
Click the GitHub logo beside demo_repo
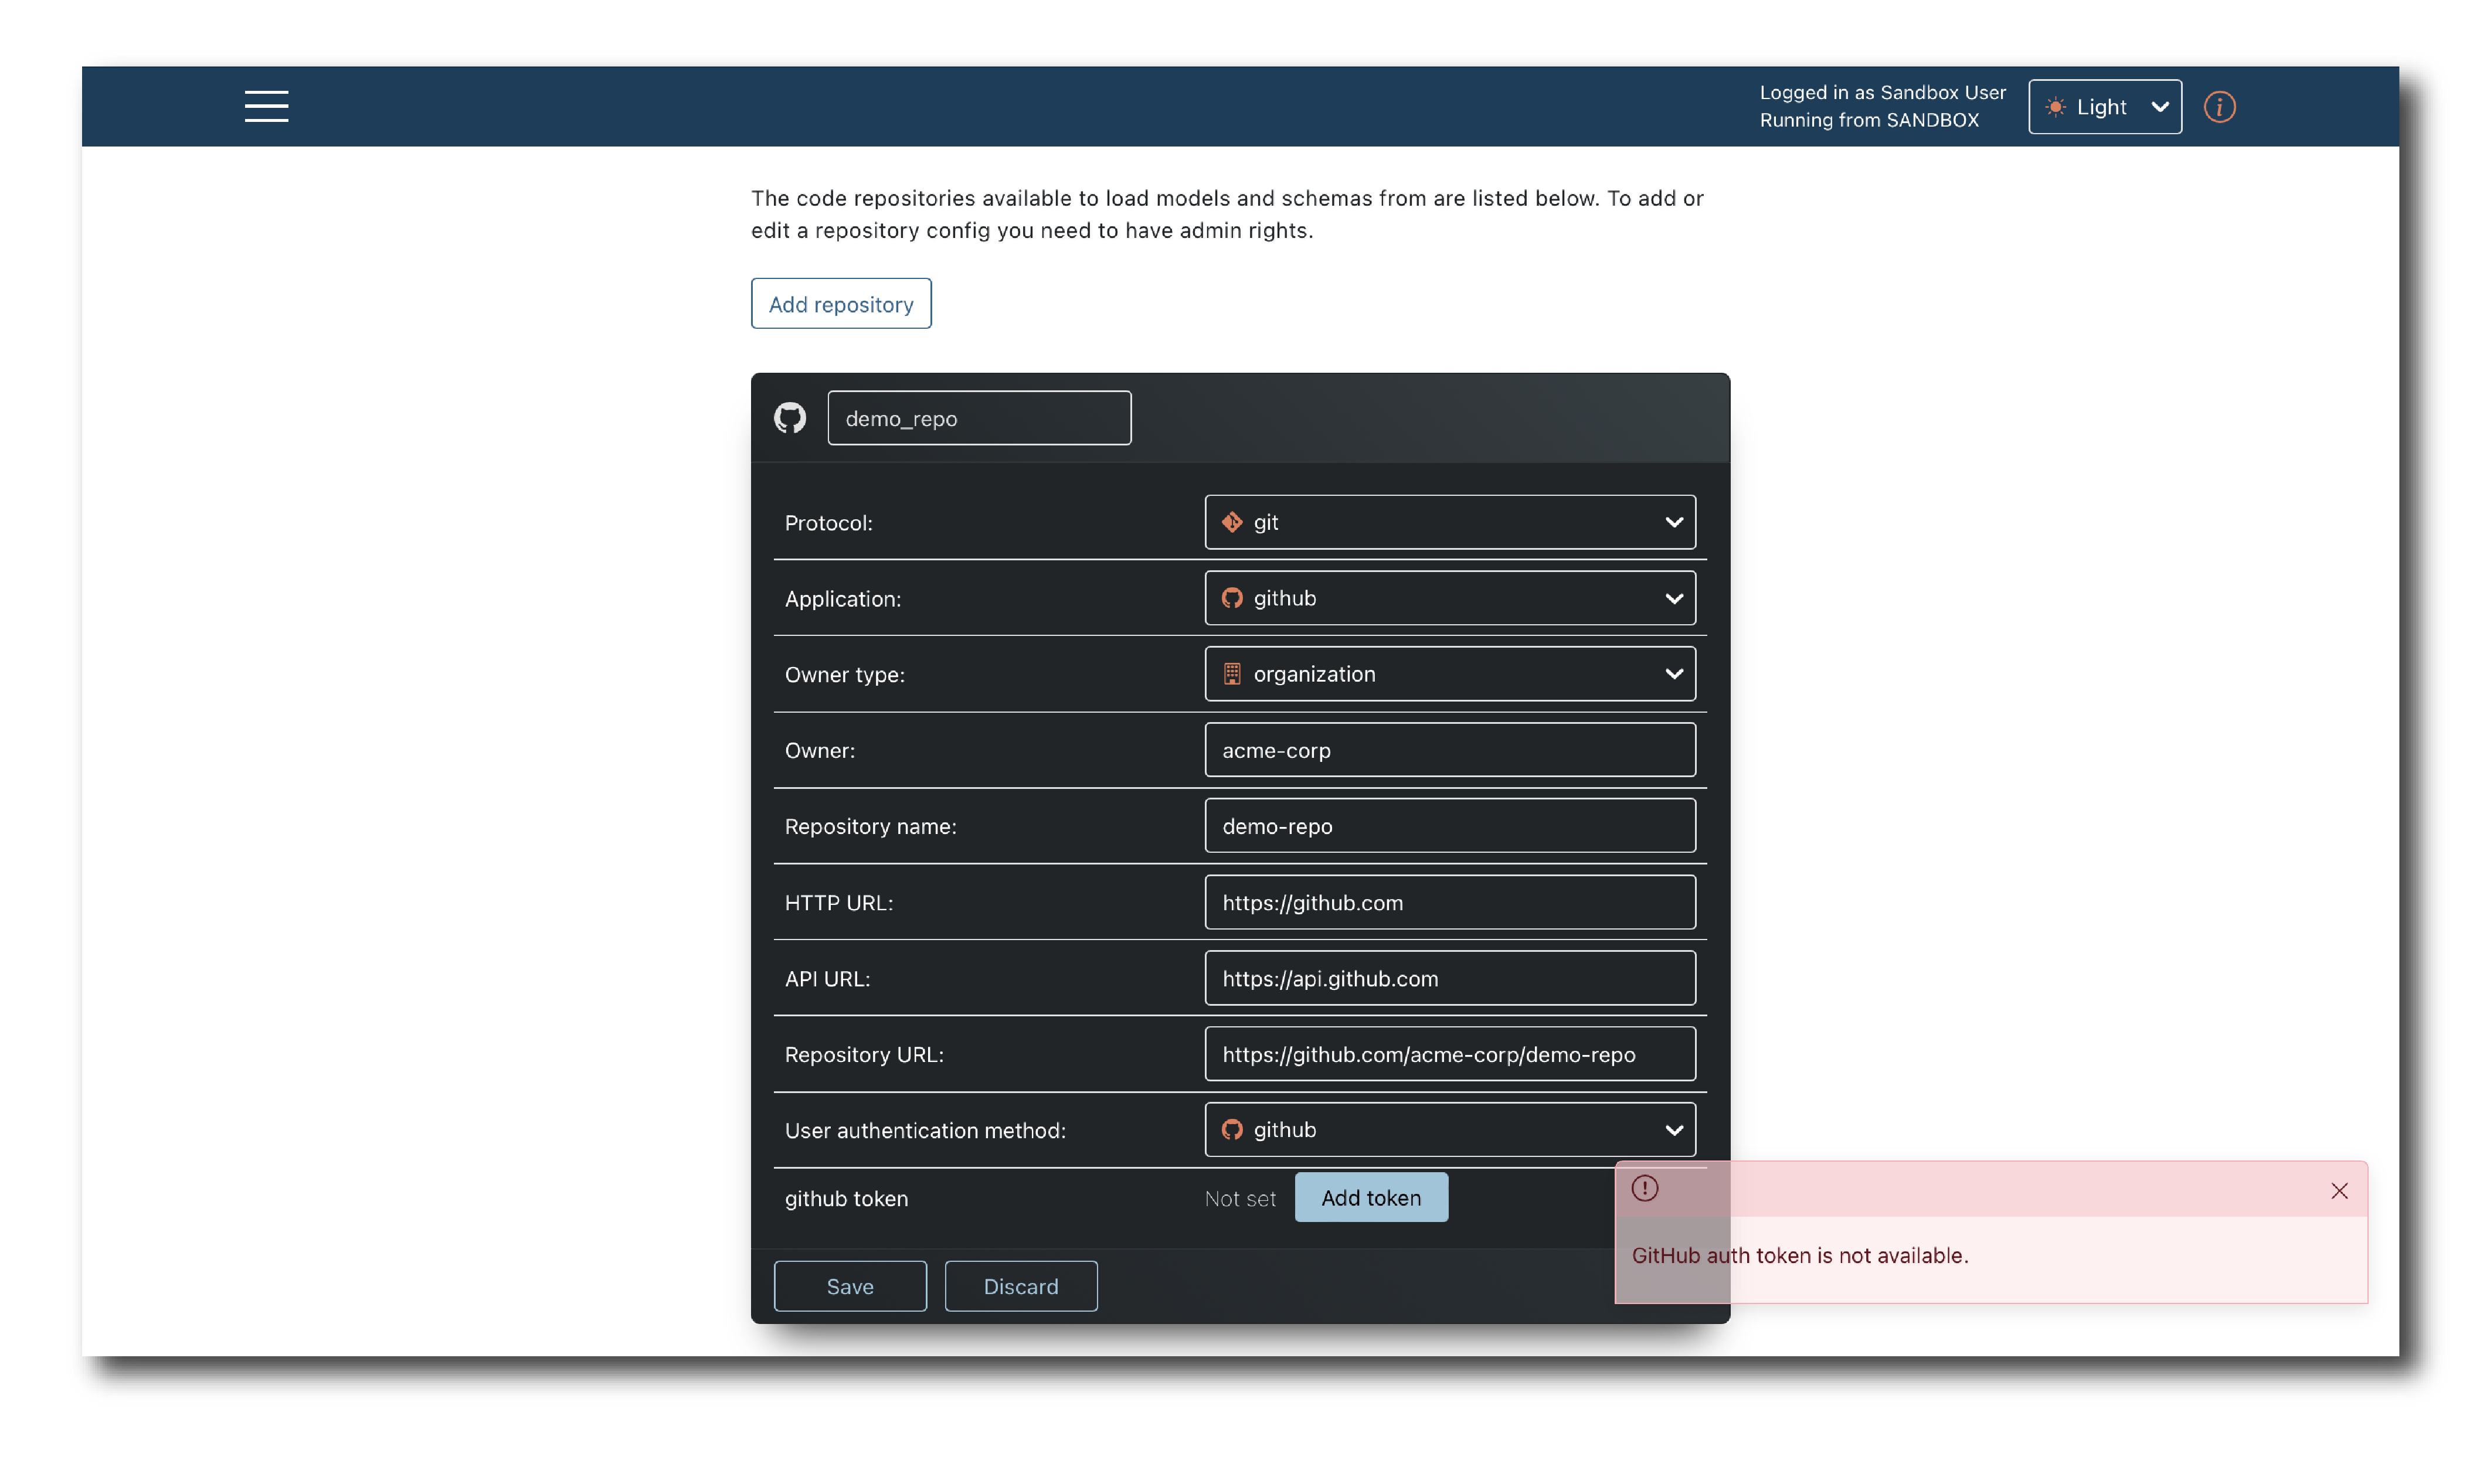tap(789, 418)
